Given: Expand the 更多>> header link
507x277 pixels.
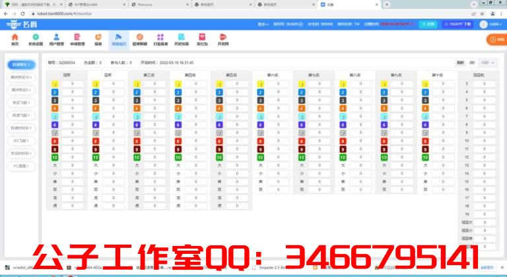Looking at the screenshot, I should [263, 24].
